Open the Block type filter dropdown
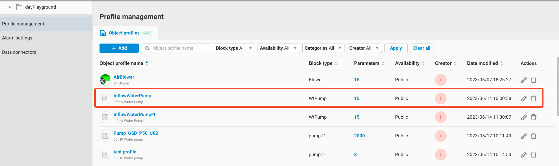This screenshot has width=559, height=166. [x=234, y=48]
